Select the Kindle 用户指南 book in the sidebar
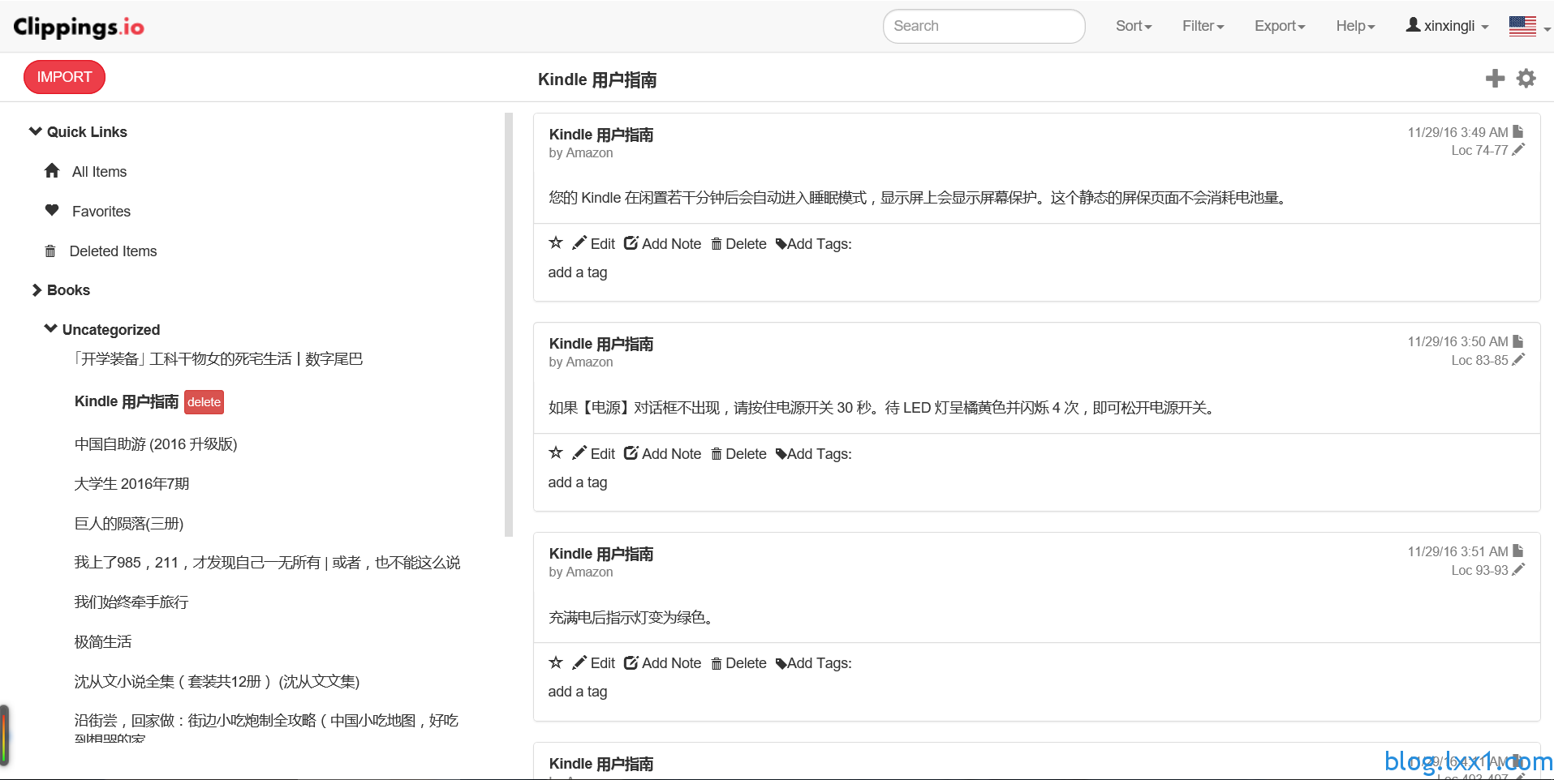Screen dimensions: 1554x780 coord(127,401)
